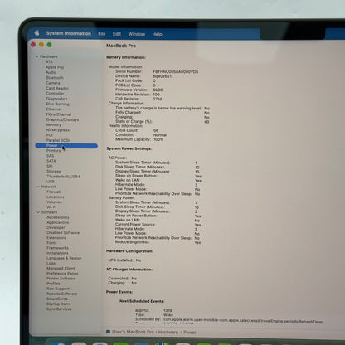Screen dimensions: 345x345
Task: Select Preference Panes in the sidebar
Action: (62, 273)
